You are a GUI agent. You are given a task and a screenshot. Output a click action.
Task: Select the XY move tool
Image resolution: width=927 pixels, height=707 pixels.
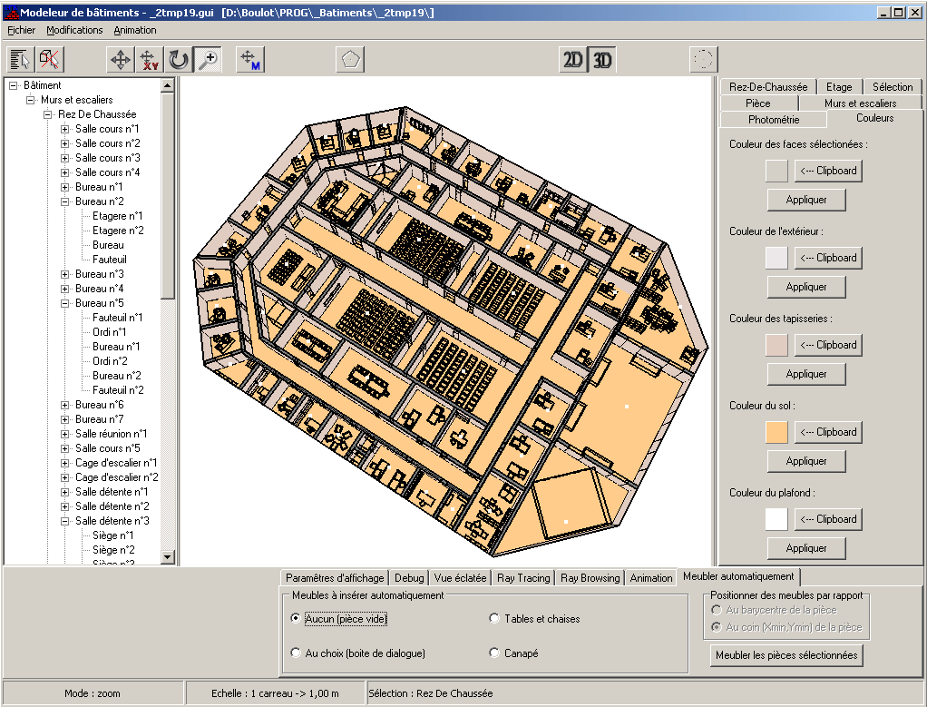click(150, 60)
